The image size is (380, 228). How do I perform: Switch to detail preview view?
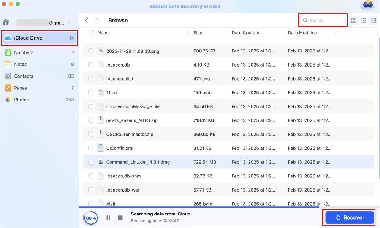(x=373, y=21)
